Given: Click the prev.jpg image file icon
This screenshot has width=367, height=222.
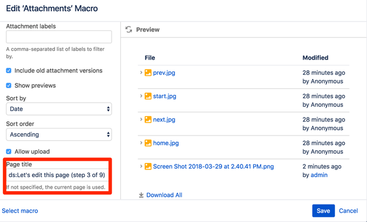Looking at the screenshot, I should [x=148, y=73].
